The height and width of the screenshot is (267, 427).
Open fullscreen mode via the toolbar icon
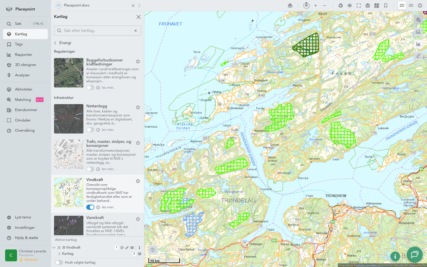[x=358, y=5]
